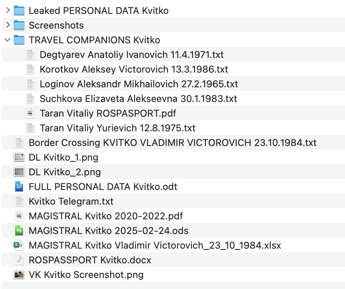Click the VK Kvitko Screenshot image icon
The width and height of the screenshot is (345, 289).
coord(19,275)
